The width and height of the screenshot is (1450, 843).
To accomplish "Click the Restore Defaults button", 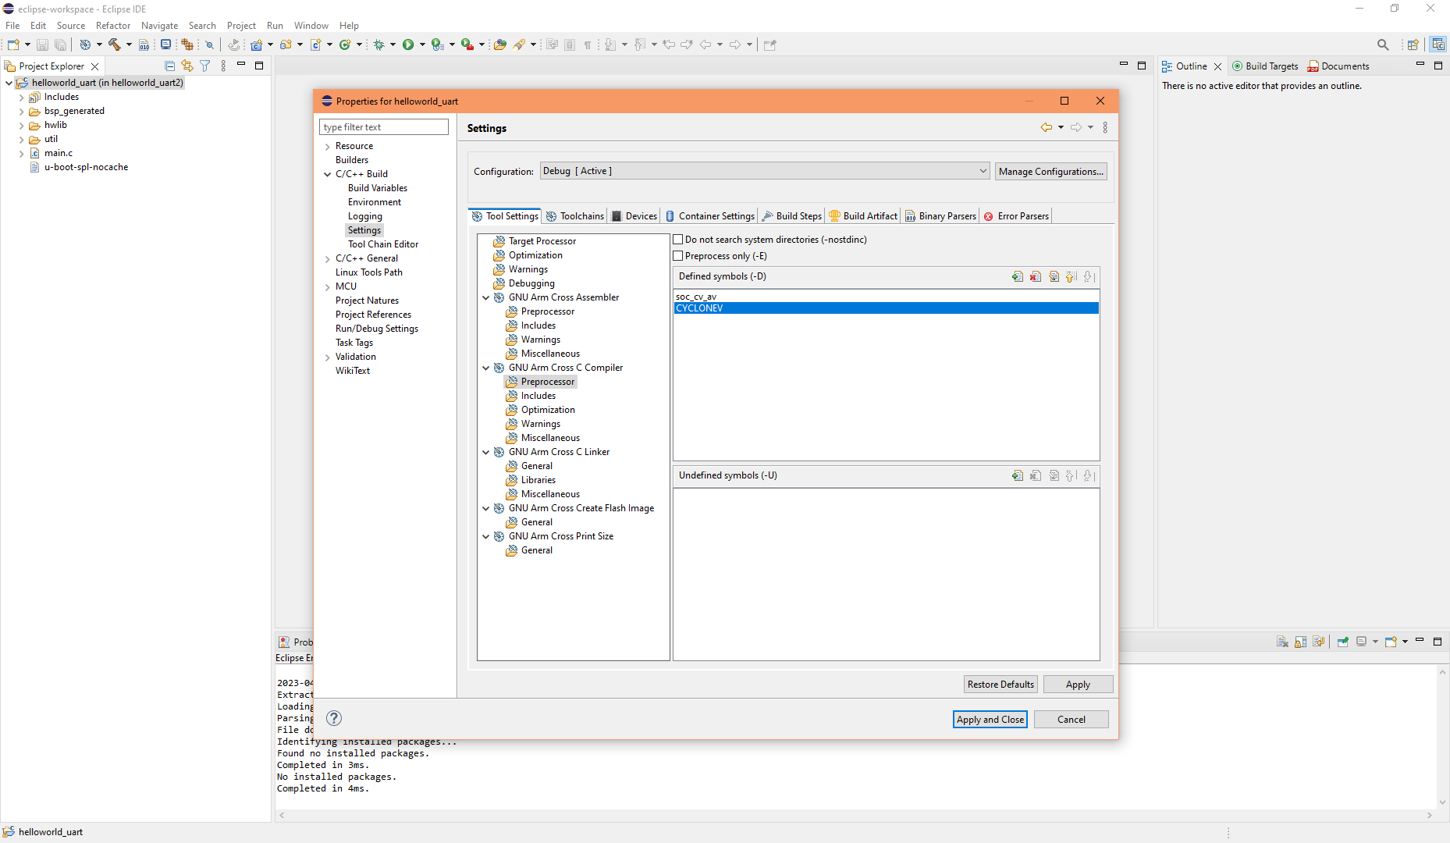I will pos(1000,684).
